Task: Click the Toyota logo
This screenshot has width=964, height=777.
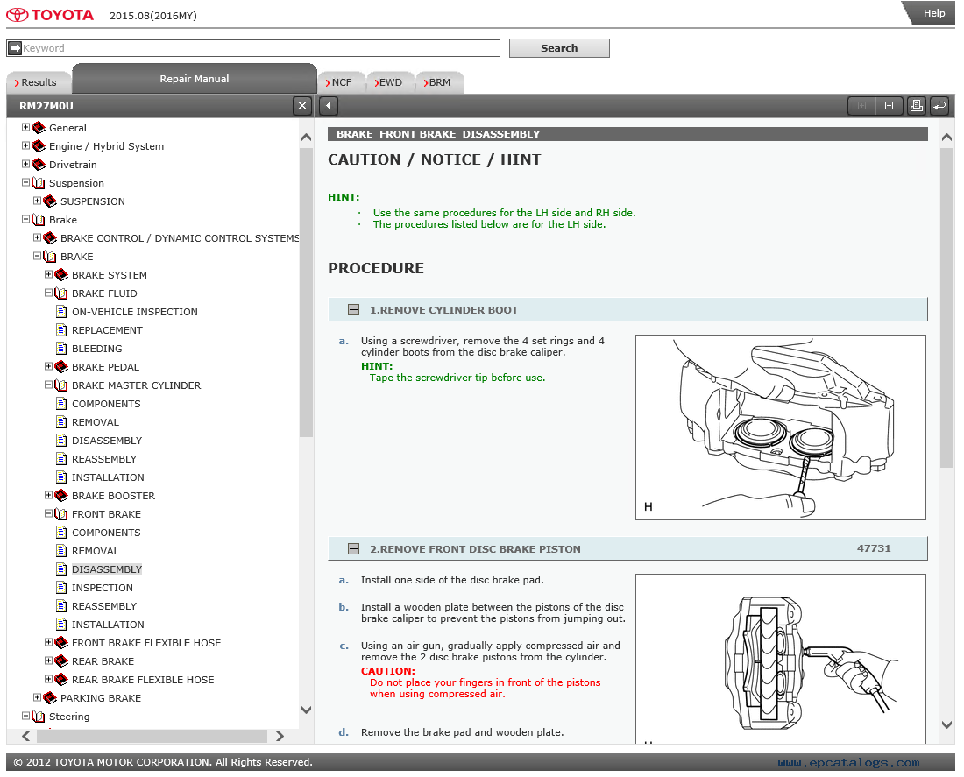Action: (51, 15)
